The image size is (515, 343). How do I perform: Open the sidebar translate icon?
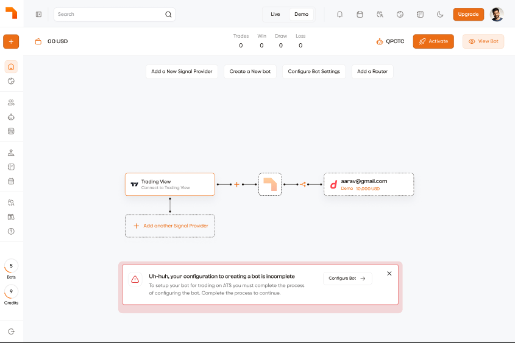11,203
